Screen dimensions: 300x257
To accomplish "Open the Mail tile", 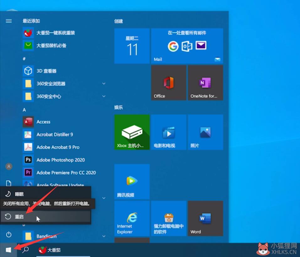I will 187,46.
